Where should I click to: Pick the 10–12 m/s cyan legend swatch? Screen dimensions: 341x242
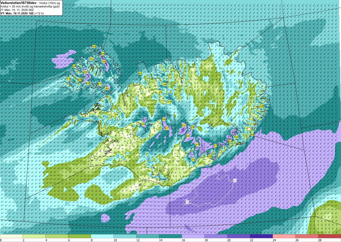coord(125,236)
